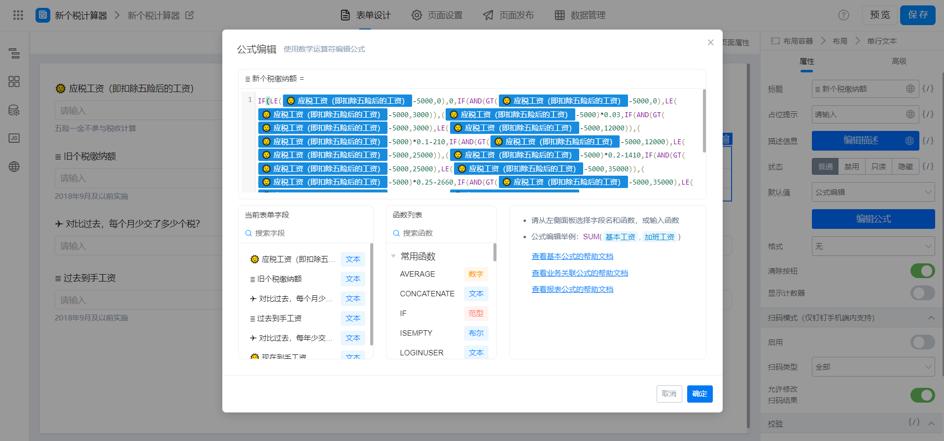Open the edit-name icon beside 新个税计算器
The image size is (944, 441).
click(189, 15)
